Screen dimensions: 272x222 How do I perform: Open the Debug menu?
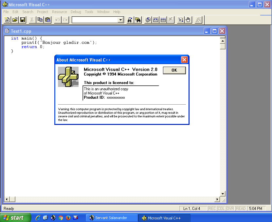pos(76,12)
